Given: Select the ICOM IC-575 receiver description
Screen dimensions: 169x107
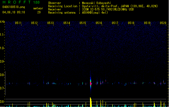Looking at the screenshot, I should pyautogui.click(x=108, y=9).
